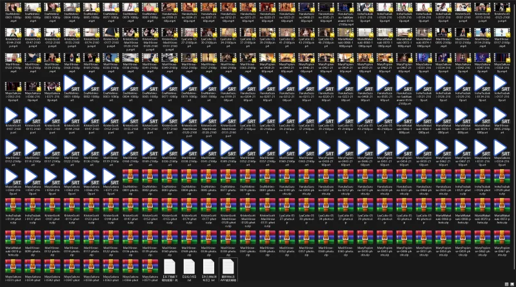Select video IrohaTsubaki-0137-2160p.mp4
The image size is (516, 287).
pos(444,12)
